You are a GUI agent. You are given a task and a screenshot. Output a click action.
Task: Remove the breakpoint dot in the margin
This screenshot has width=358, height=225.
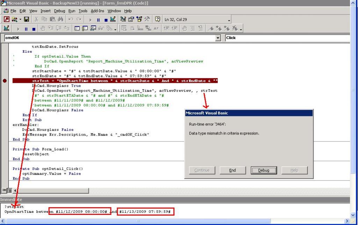(x=5, y=81)
